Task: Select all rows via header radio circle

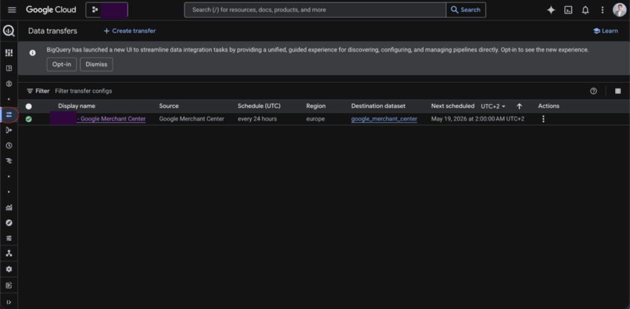Action: 28,106
